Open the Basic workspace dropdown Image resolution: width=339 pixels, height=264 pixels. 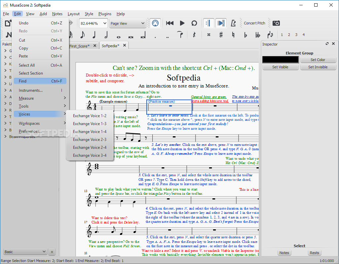tap(25, 252)
